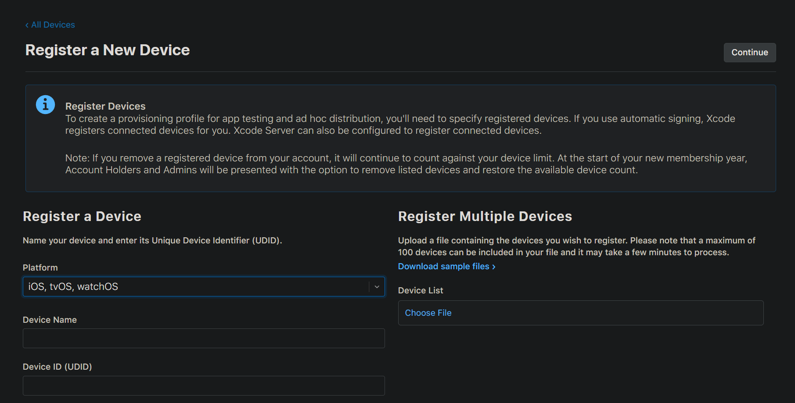The height and width of the screenshot is (403, 795).
Task: Focus the Device ID (UDID) field
Action: click(x=204, y=386)
